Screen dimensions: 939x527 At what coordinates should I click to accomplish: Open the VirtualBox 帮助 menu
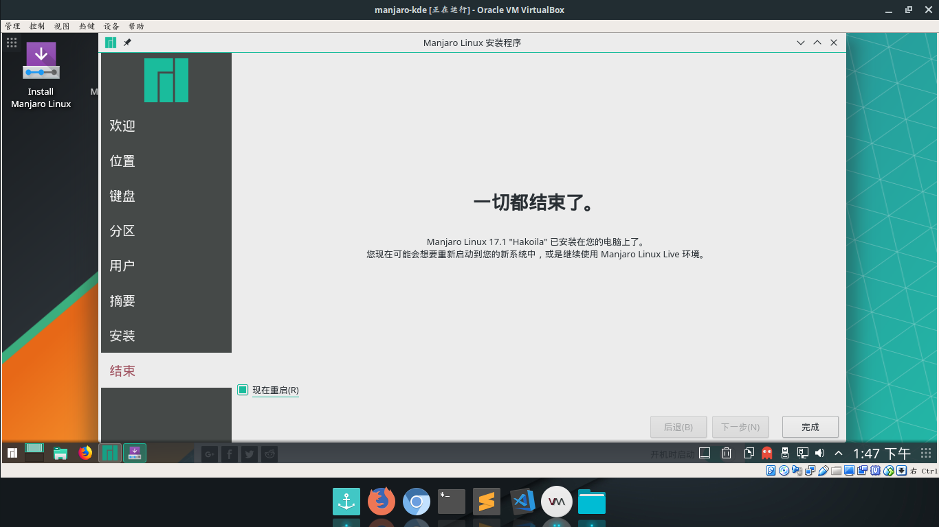tap(136, 26)
